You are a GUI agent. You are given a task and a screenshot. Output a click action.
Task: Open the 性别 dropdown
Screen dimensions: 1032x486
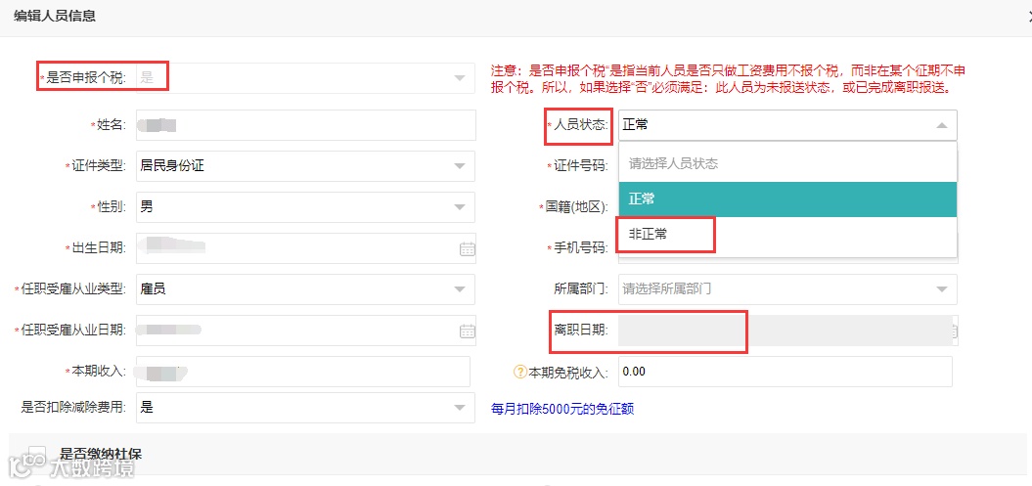(459, 207)
